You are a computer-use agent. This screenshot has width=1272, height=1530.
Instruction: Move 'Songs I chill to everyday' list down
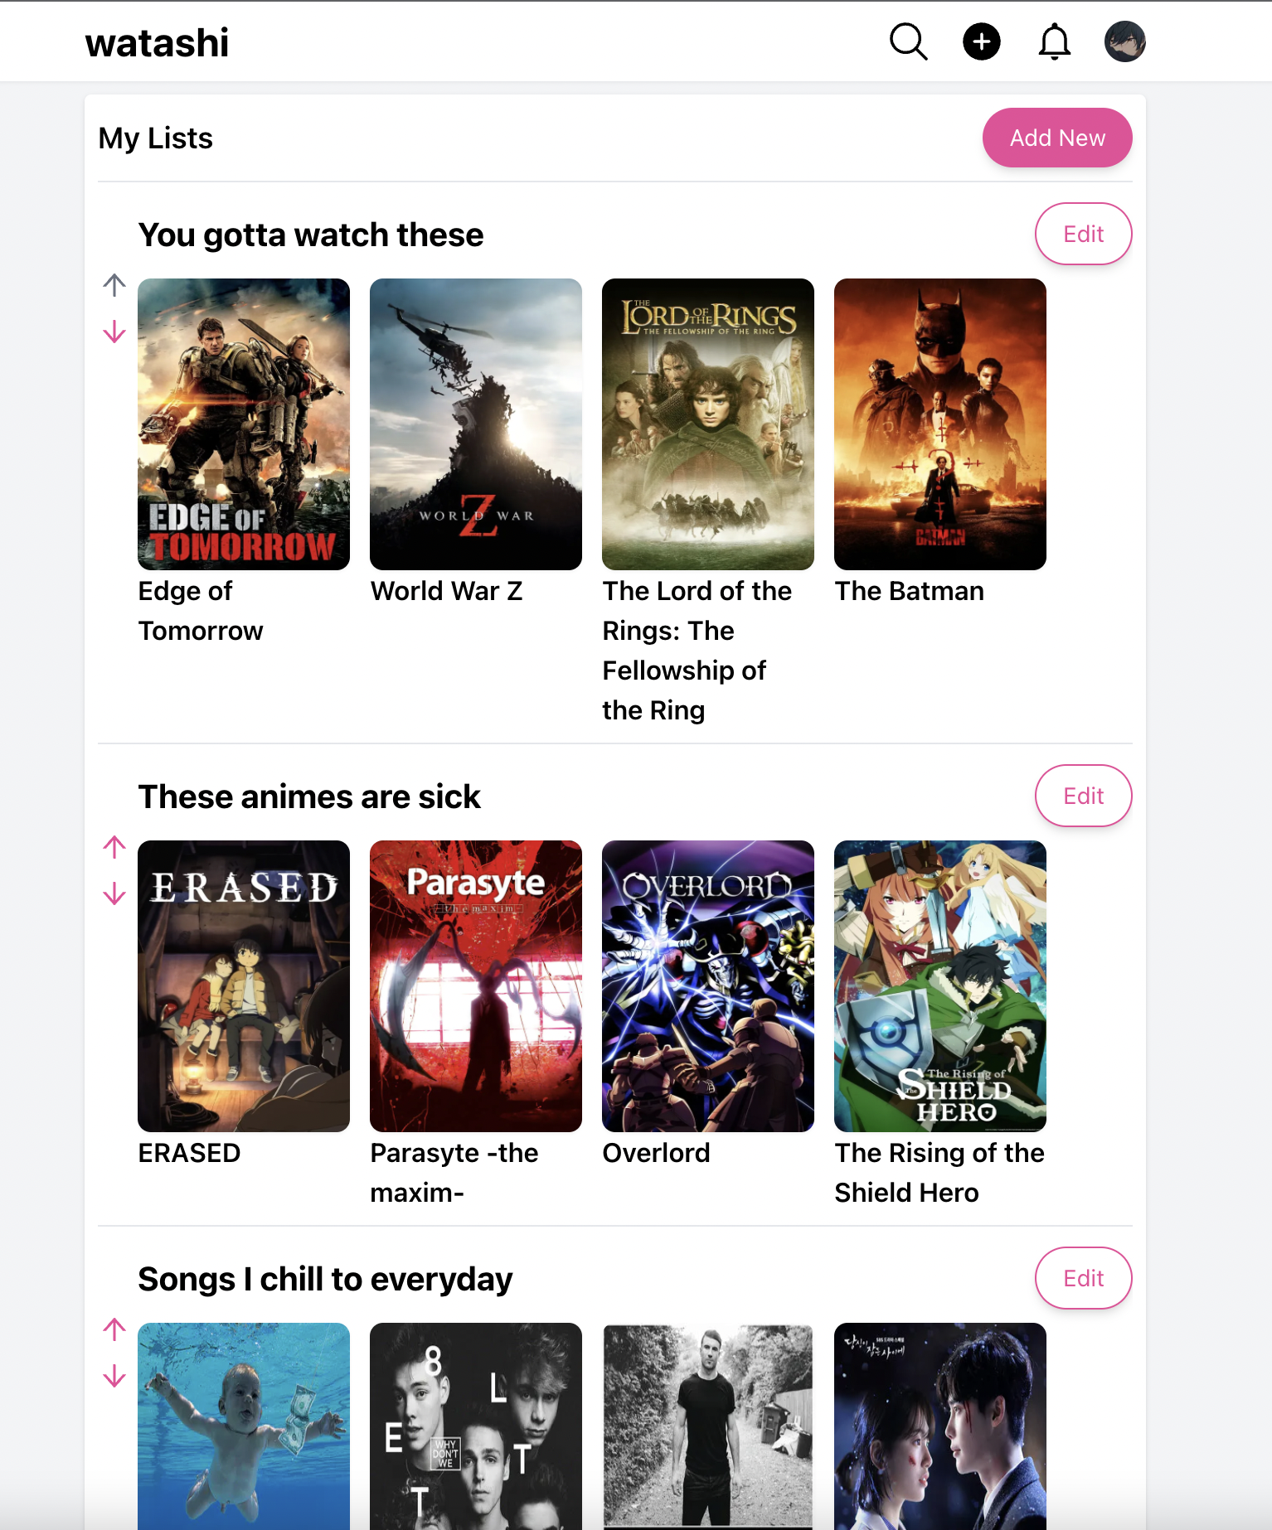tap(114, 1376)
